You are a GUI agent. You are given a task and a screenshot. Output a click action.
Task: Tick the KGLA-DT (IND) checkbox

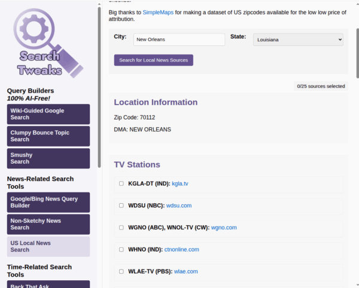[121, 183]
